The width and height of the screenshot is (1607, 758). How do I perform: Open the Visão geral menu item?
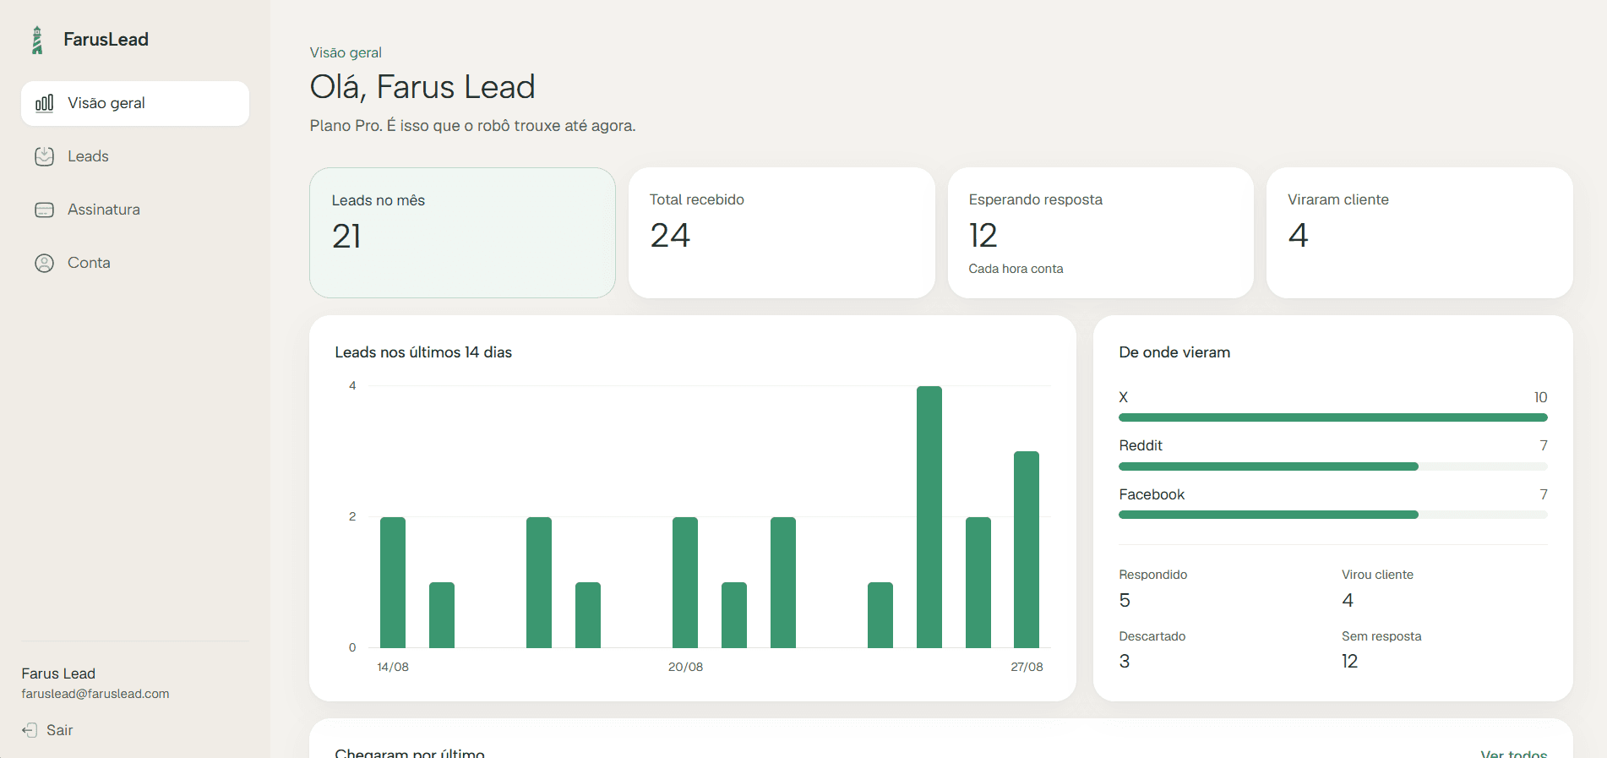135,103
